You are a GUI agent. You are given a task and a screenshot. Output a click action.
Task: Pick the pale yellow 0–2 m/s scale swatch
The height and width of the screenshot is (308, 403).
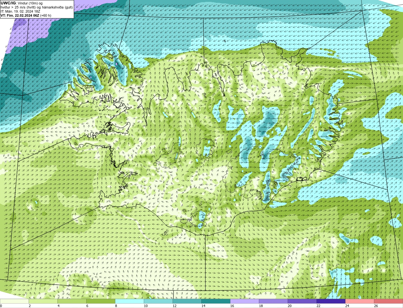coord(14,301)
